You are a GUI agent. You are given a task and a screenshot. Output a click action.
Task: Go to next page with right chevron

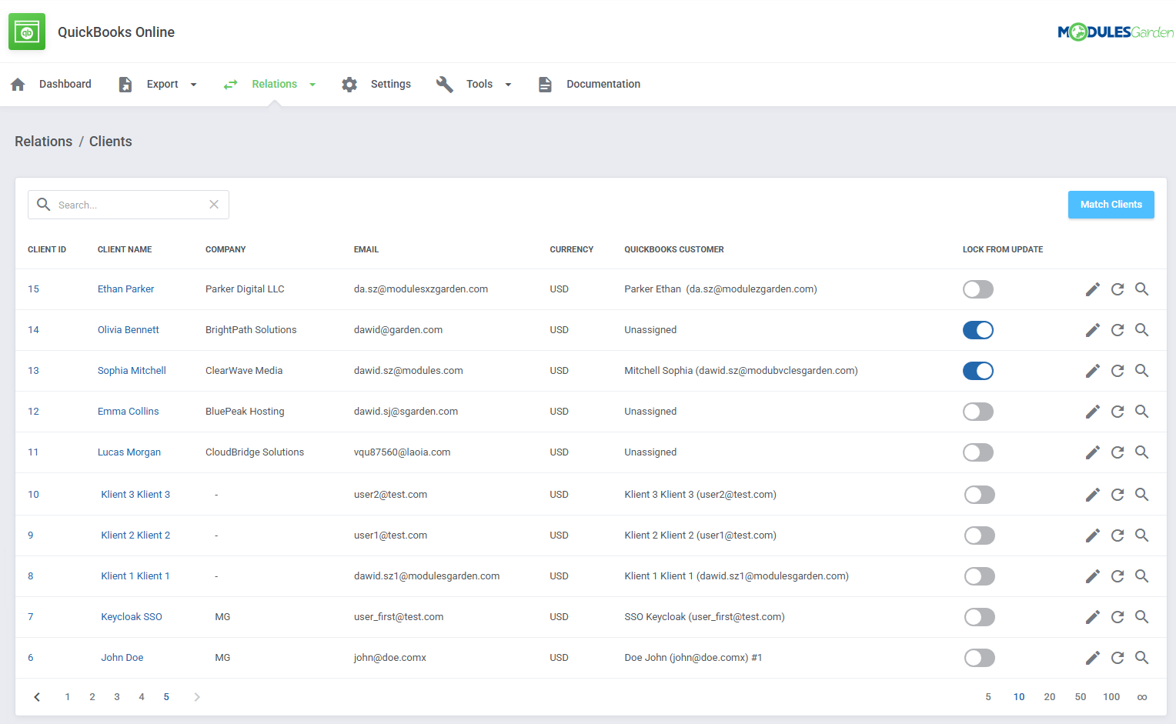point(197,697)
